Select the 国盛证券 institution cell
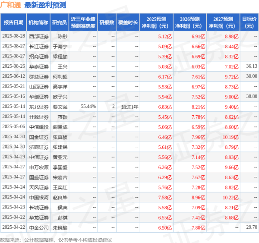Viewport: 259px width, 243px height. [39, 177]
